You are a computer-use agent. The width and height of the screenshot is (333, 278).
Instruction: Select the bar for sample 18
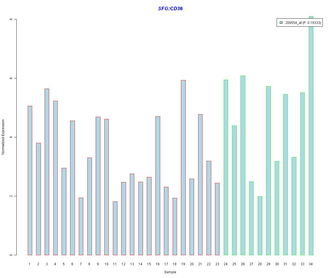coord(175,226)
